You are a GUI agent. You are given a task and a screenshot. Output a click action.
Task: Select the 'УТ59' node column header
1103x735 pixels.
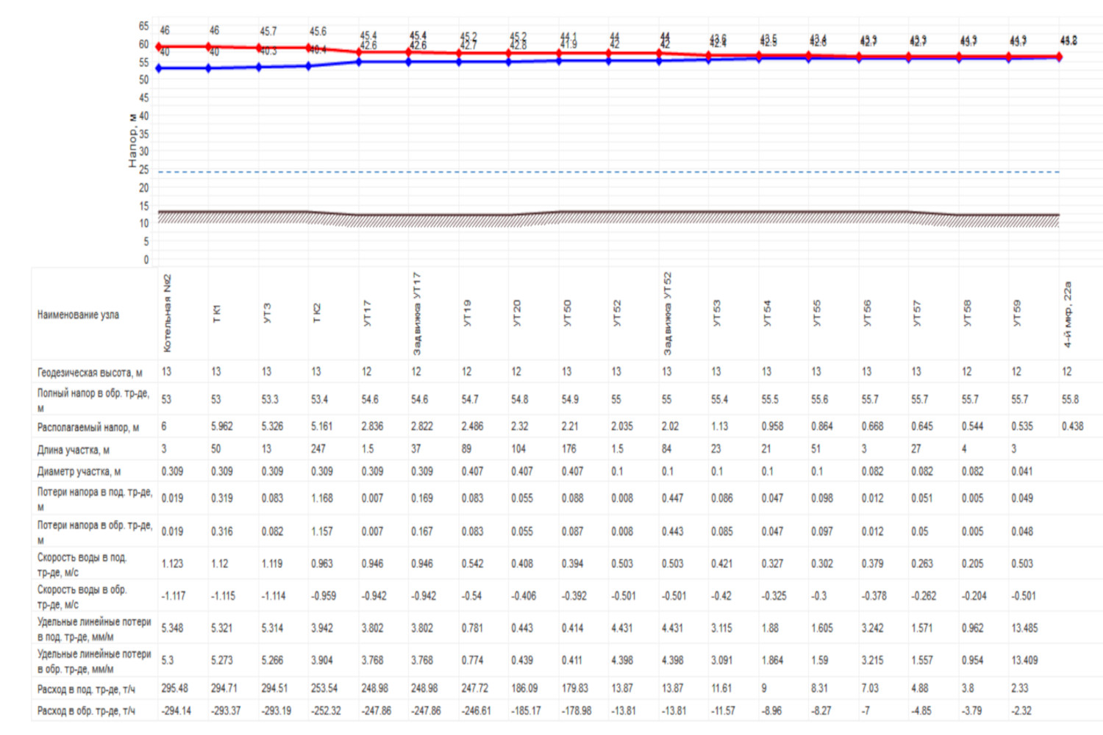coord(1017,312)
